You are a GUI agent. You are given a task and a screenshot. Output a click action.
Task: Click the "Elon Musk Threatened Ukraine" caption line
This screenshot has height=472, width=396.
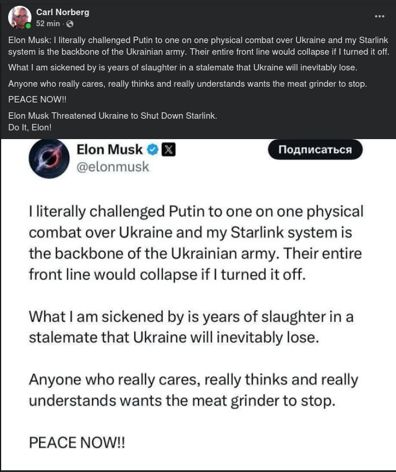(x=112, y=116)
